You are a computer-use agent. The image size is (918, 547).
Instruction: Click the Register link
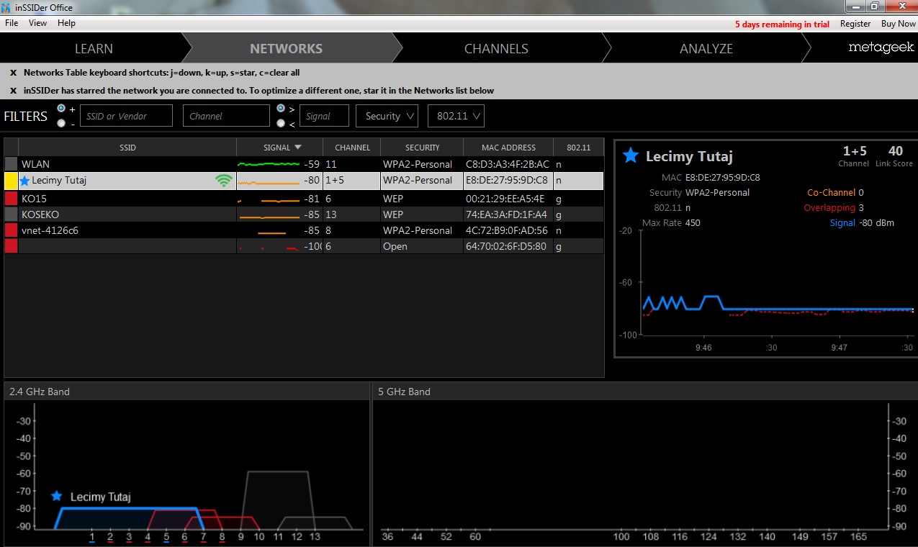tap(855, 24)
